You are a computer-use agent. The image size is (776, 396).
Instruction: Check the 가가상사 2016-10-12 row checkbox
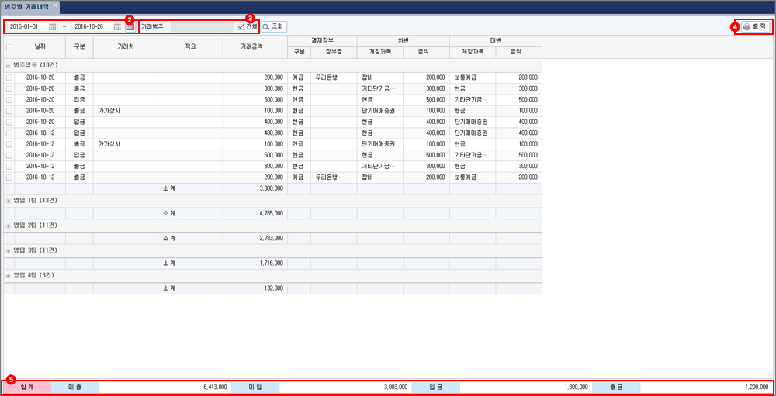pyautogui.click(x=9, y=144)
